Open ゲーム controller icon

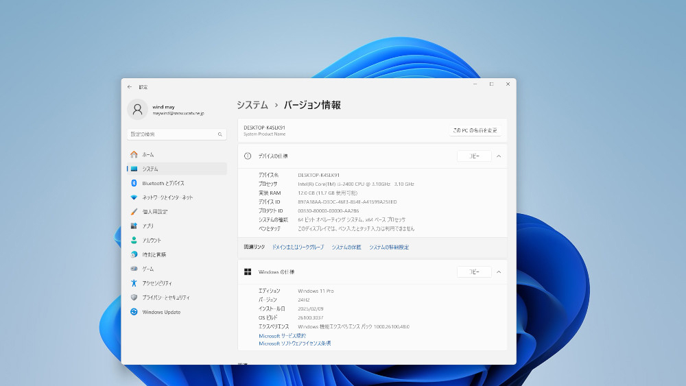coord(134,268)
